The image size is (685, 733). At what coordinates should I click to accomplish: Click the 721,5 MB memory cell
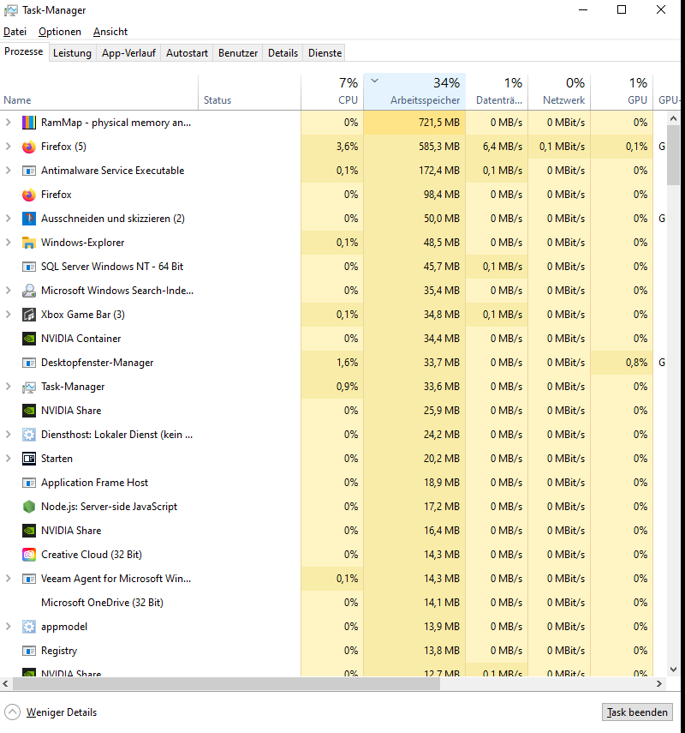coord(414,123)
